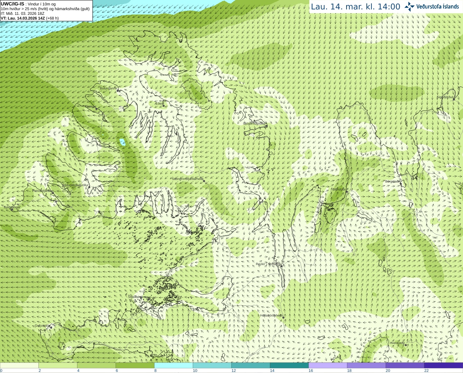Click the Veðurstofa Íslands logo
Image resolution: width=463 pixels, height=373 pixels.
point(432,7)
